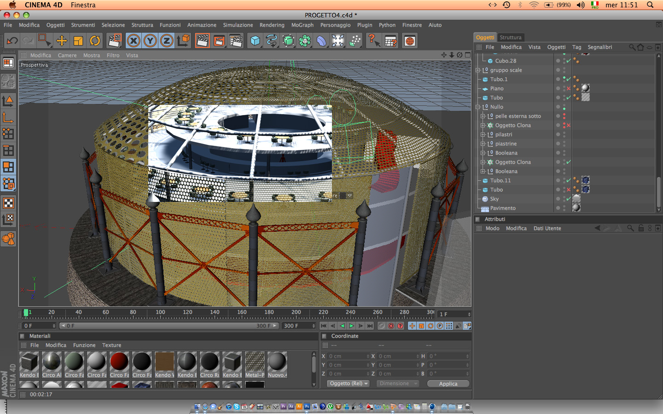Click the Undo arrow icon
Screen dimensions: 663x414
coord(12,41)
